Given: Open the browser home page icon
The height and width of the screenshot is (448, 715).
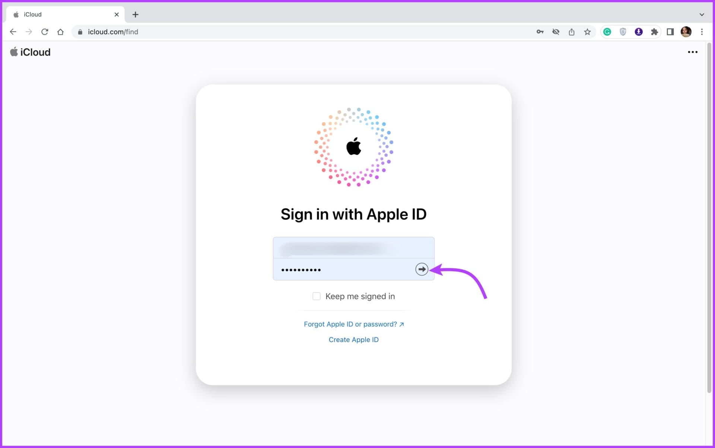Looking at the screenshot, I should 60,32.
